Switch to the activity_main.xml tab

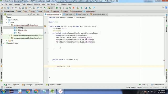pyautogui.click(x=99, y=14)
